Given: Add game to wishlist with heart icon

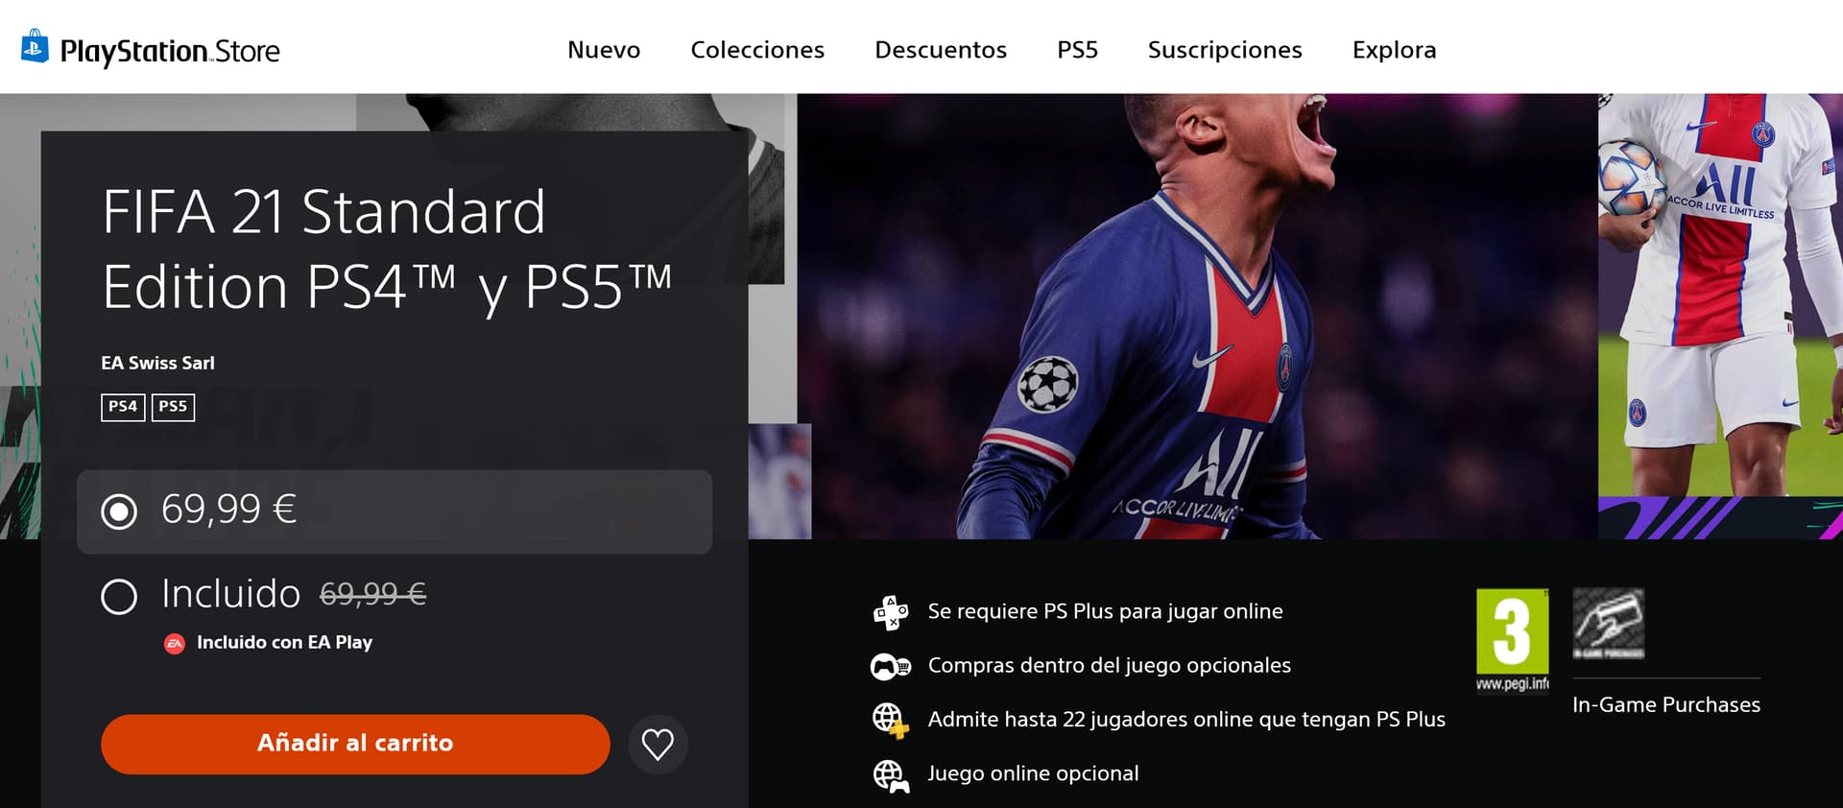Looking at the screenshot, I should point(658,745).
